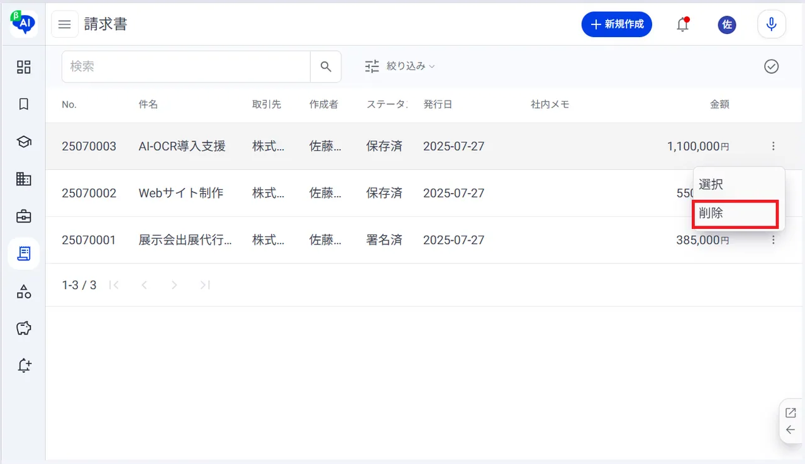The image size is (805, 464).
Task: Click the 1,100,000円 amount
Action: pos(698,146)
